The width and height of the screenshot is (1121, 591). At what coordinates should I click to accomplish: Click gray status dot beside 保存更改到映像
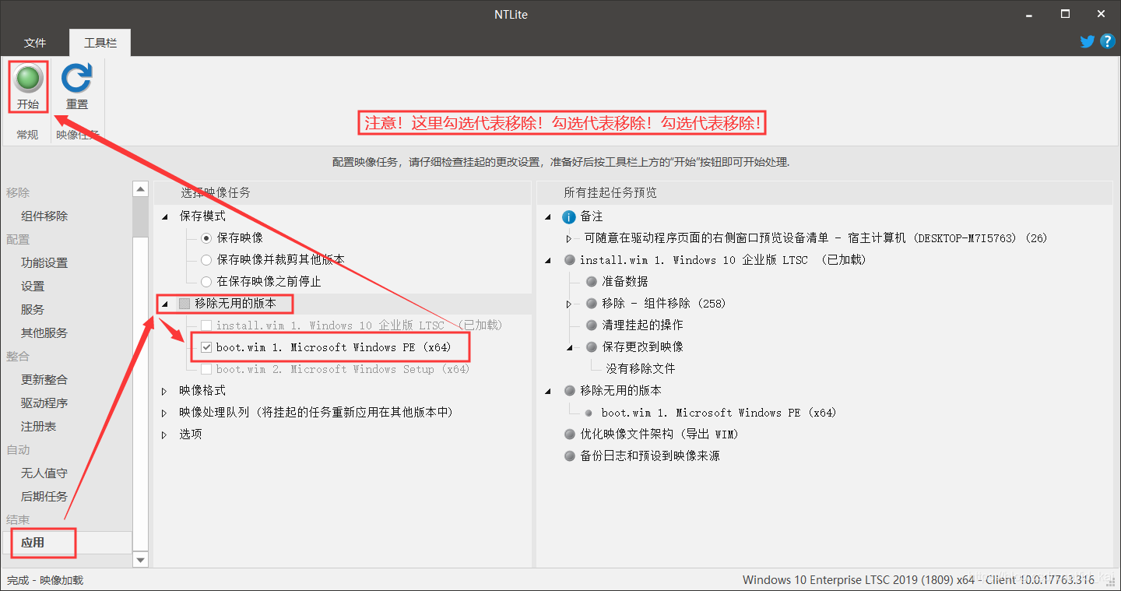[592, 347]
